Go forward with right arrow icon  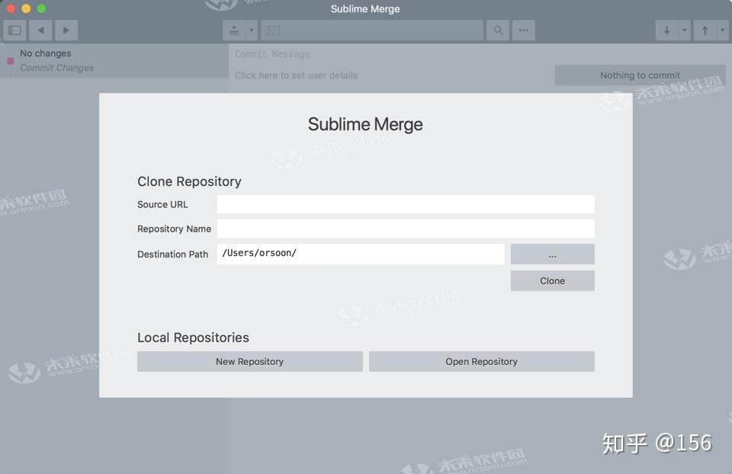pyautogui.click(x=66, y=30)
